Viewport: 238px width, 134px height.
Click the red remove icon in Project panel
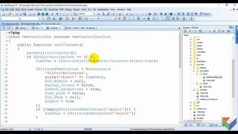pos(210,31)
